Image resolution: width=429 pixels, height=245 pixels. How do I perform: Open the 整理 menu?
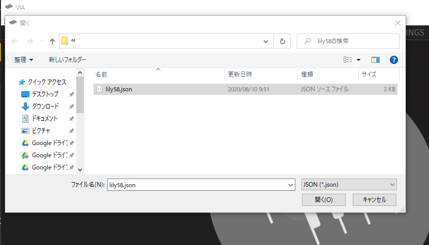point(23,59)
